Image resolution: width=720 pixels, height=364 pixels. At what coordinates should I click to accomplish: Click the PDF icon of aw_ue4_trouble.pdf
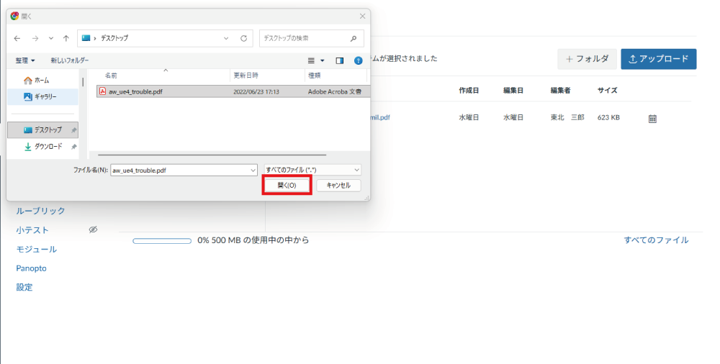(x=103, y=91)
